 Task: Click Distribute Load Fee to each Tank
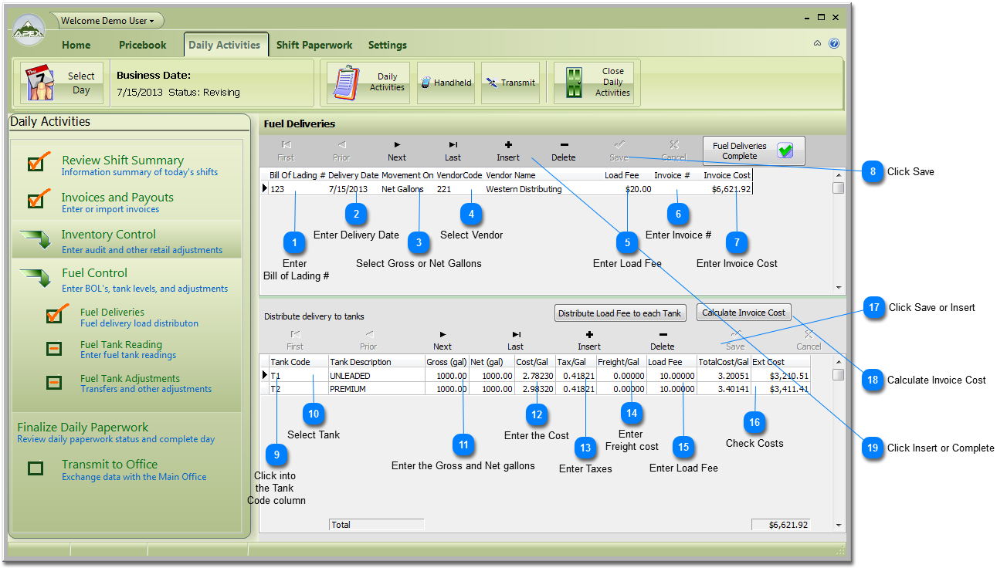[x=619, y=313]
